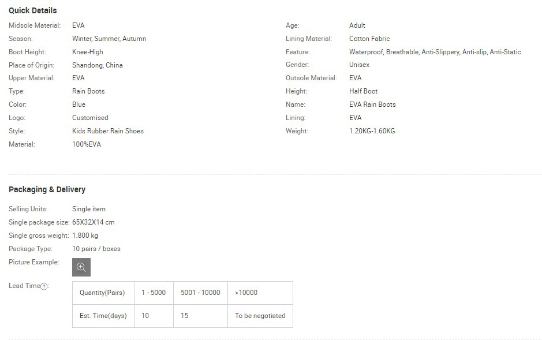Screen dimensions: 542x340
Task: Click the Est. Time(days) row label
Action: click(x=103, y=316)
